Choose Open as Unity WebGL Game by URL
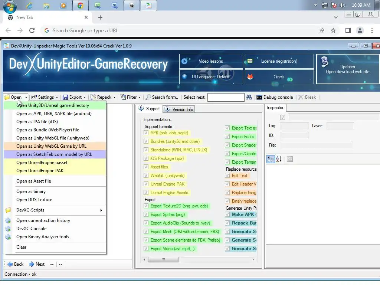This screenshot has height=285, width=380. 55,146
